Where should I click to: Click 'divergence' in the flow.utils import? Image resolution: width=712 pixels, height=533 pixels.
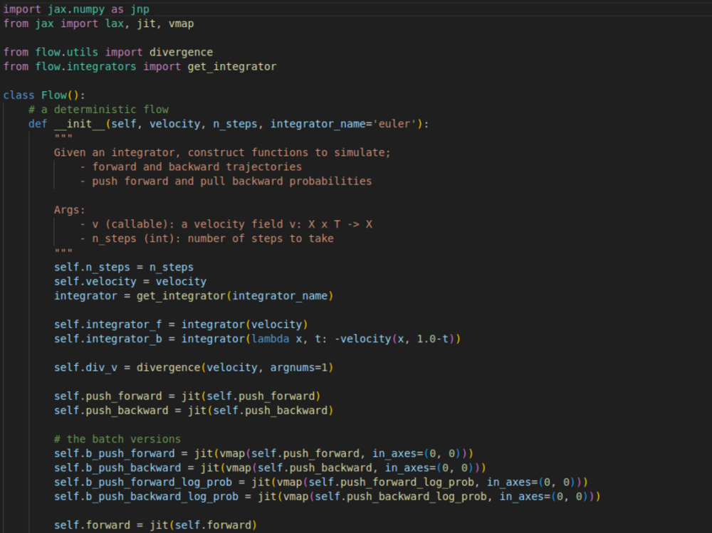181,52
